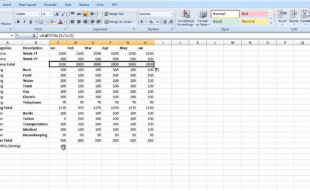Decrease font size with Shrink Font

tap(63, 14)
